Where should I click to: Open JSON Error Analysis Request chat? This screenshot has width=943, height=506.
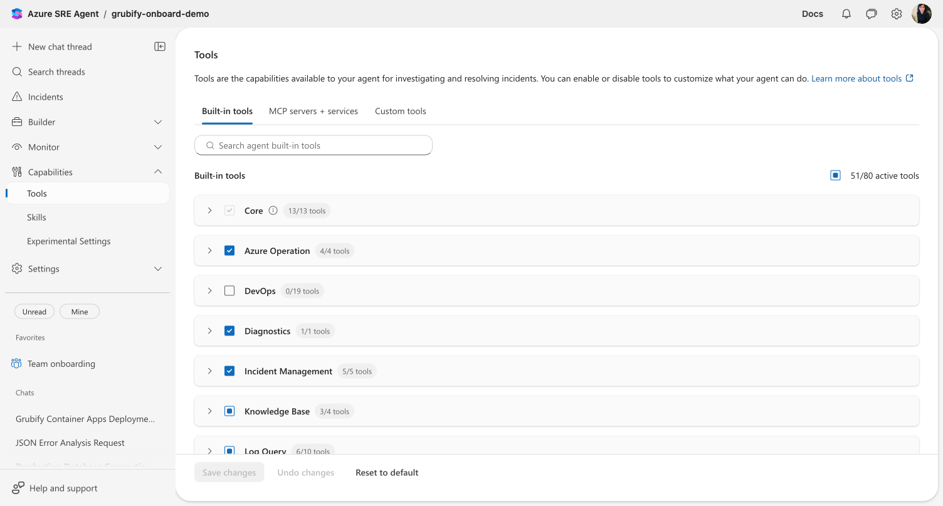70,443
